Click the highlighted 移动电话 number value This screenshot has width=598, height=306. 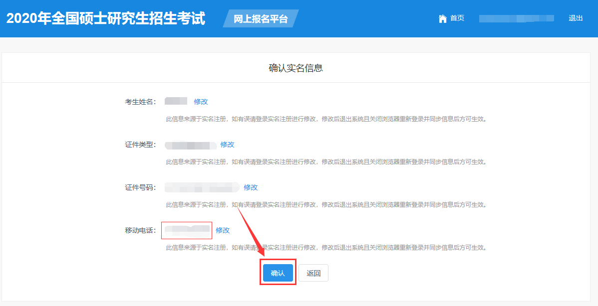[187, 230]
